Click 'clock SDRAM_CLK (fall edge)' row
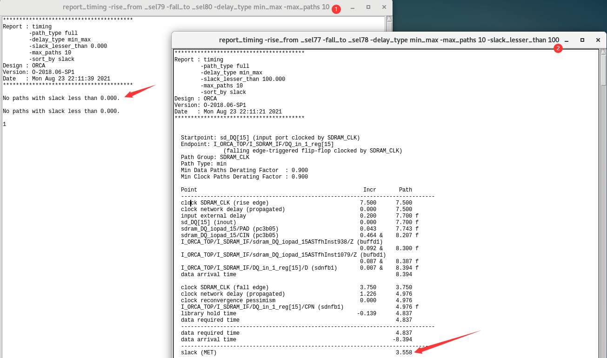 pyautogui.click(x=296, y=287)
